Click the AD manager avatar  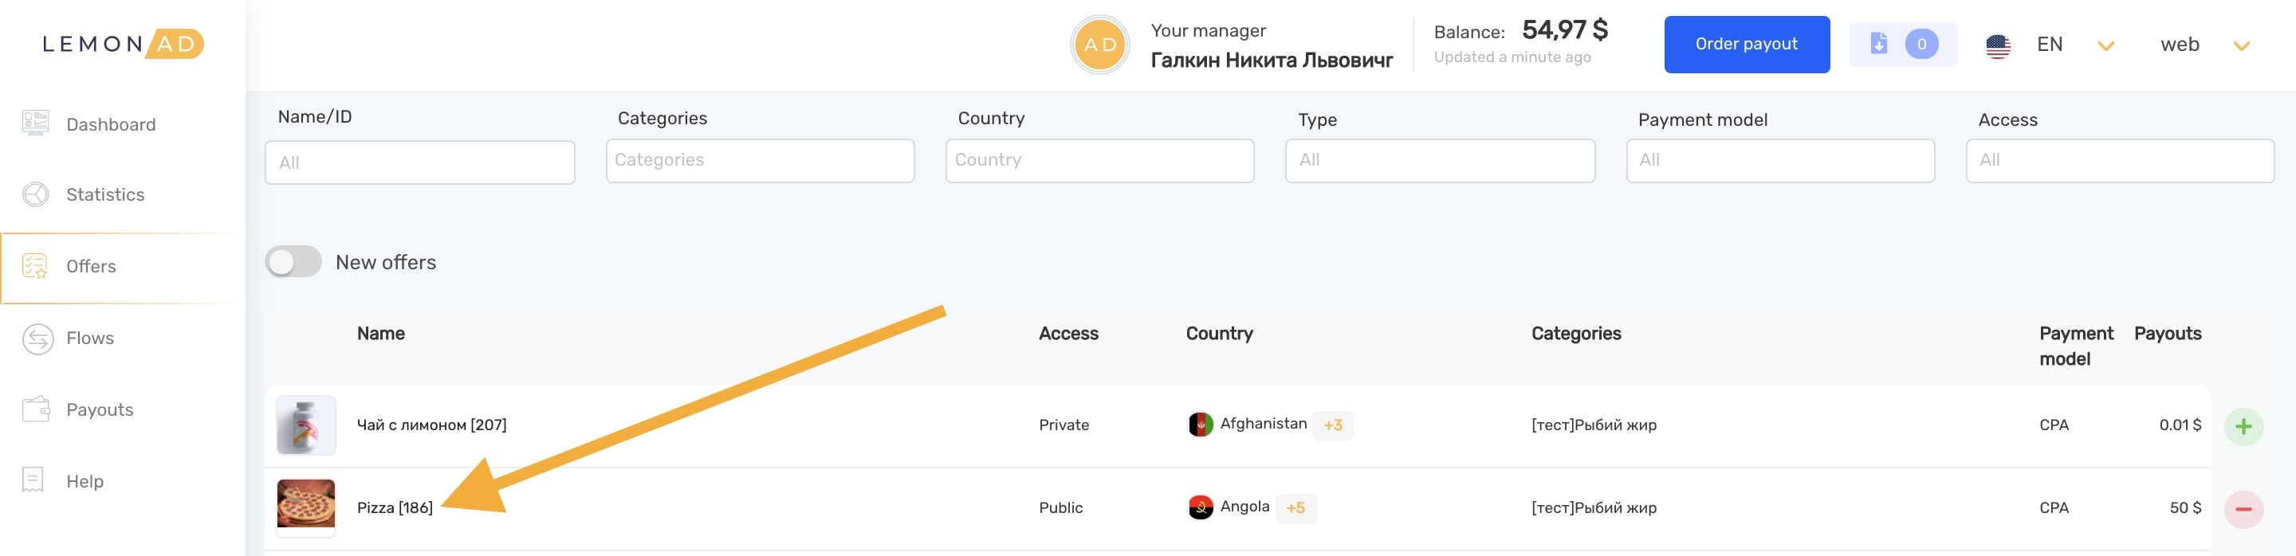[x=1100, y=45]
